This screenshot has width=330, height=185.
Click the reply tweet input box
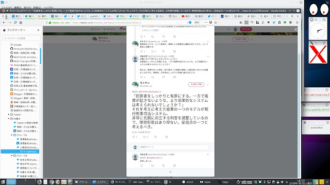tap(174, 147)
